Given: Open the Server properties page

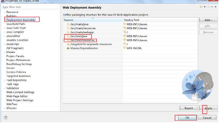Looking at the screenshot, I should click(x=11, y=68).
